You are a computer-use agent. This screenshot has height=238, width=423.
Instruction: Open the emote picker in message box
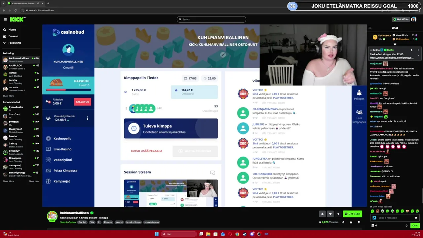pyautogui.click(x=416, y=218)
